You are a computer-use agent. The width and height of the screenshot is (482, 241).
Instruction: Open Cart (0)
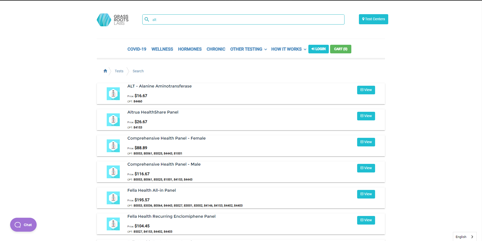click(x=341, y=49)
